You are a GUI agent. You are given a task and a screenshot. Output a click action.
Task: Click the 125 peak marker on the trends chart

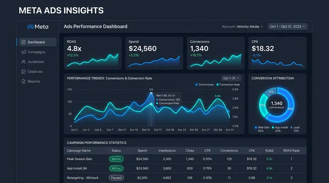(x=151, y=93)
